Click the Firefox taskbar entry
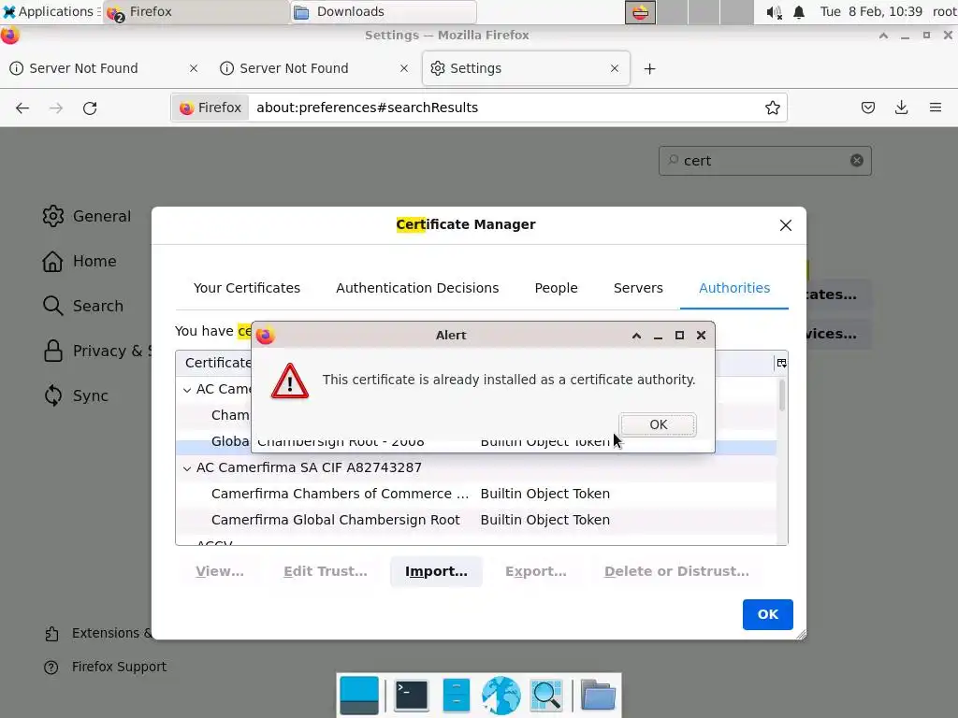Viewport: 958px width, 718px height. pos(196,11)
